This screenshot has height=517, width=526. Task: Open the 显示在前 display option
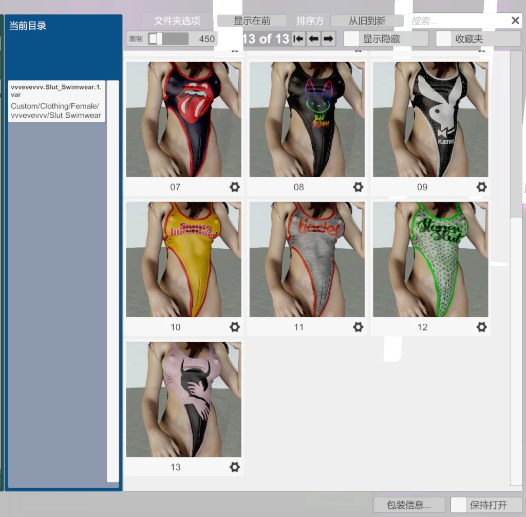[x=251, y=21]
